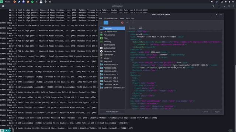
Task: Open the graphical console view icon
Action: click(x=101, y=23)
